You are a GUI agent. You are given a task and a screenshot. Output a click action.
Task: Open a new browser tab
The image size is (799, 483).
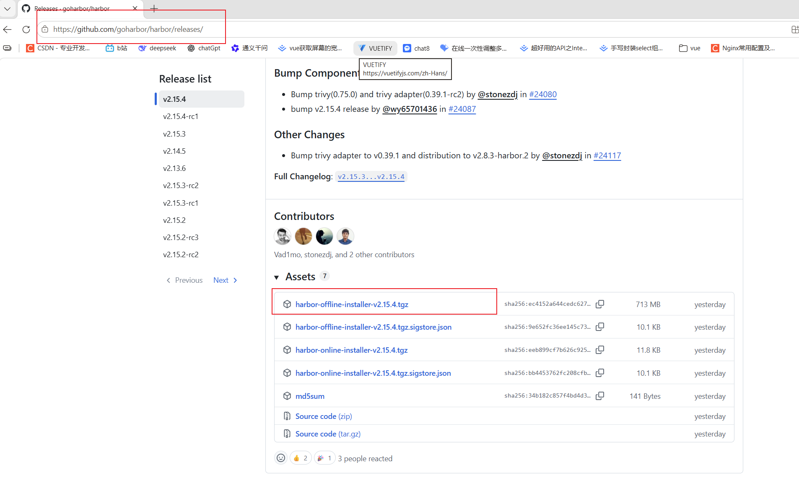[154, 8]
